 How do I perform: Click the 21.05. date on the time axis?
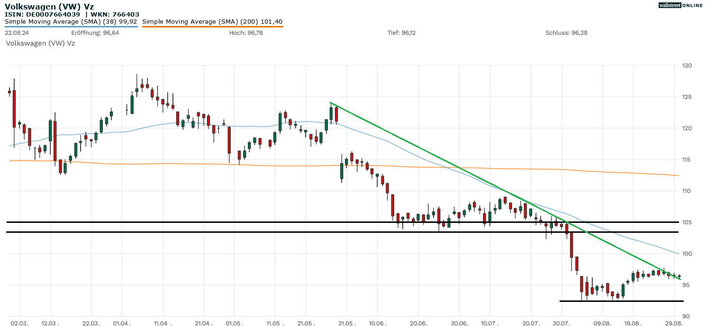tap(306, 323)
